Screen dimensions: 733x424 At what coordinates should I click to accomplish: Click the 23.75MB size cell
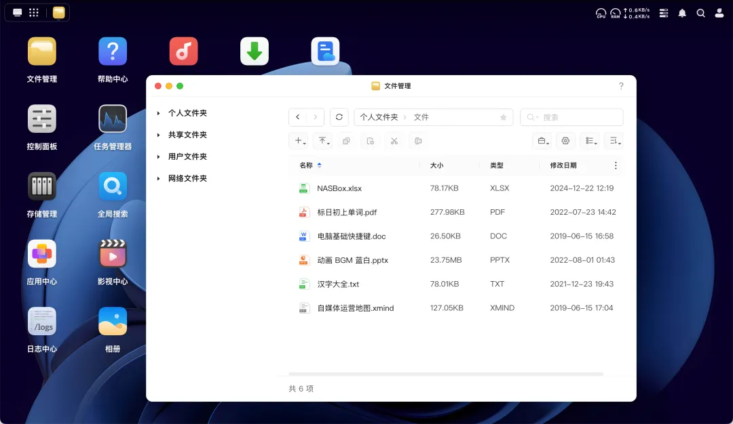pyautogui.click(x=446, y=260)
